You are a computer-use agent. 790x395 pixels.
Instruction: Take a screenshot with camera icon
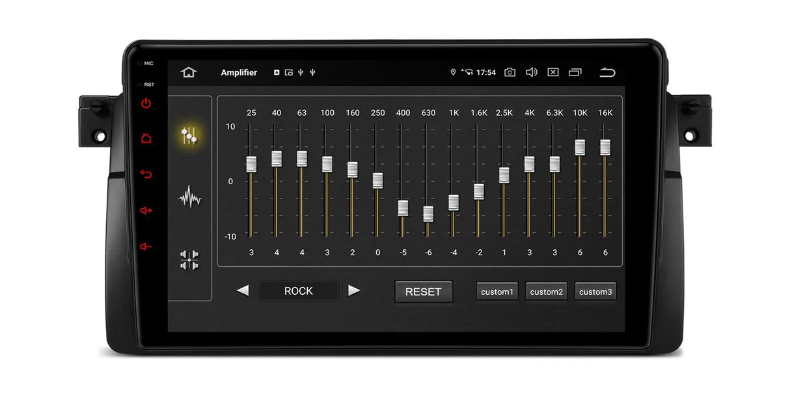510,72
